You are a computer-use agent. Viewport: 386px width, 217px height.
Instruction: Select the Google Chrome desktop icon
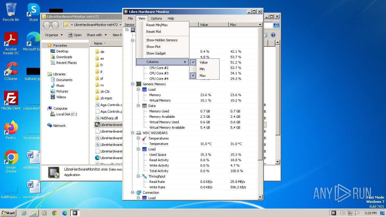click(x=11, y=162)
